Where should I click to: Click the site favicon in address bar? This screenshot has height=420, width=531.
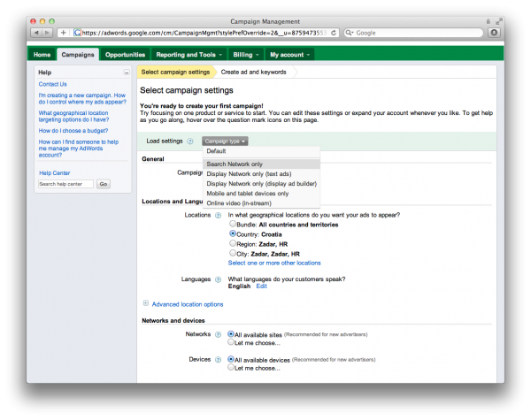tap(77, 33)
